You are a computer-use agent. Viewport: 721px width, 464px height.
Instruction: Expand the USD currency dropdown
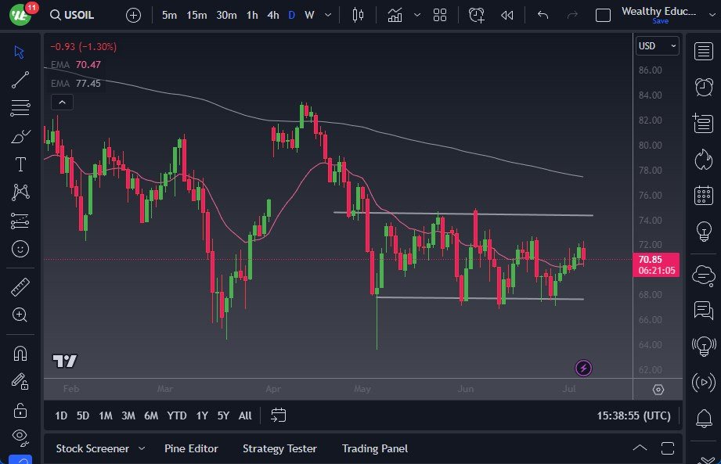coord(658,46)
